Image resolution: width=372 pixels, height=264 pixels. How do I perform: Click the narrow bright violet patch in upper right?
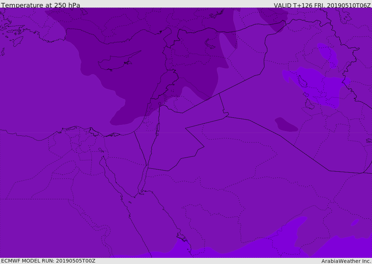point(328,54)
